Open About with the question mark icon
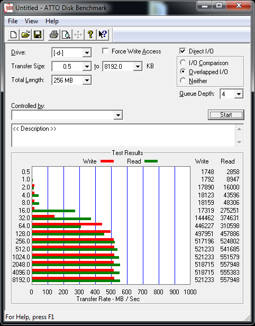The width and height of the screenshot is (255, 326). pyautogui.click(x=90, y=34)
